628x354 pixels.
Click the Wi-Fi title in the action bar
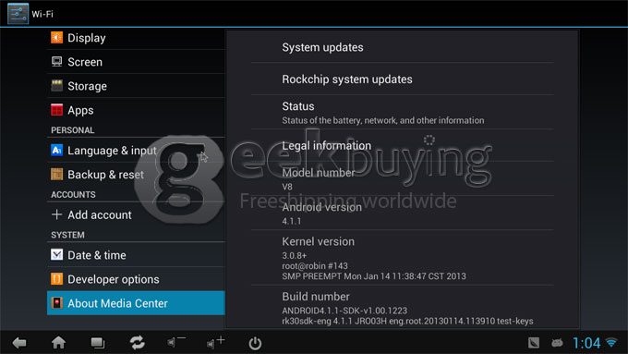point(42,14)
